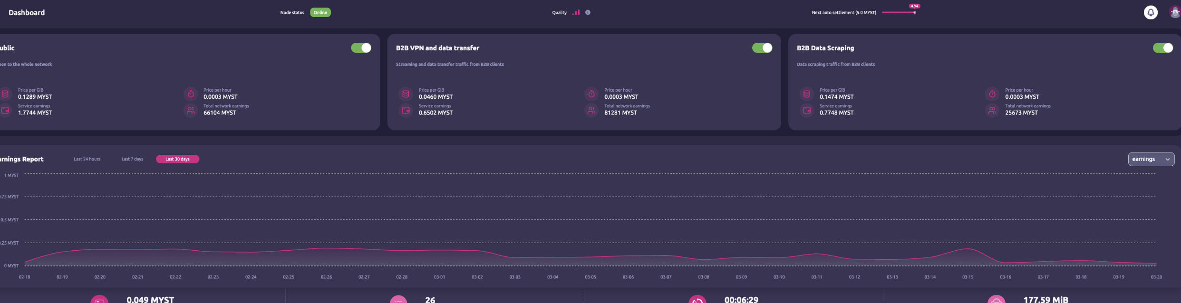The width and height of the screenshot is (1181, 303).
Task: Click B2B VPN Service earnings icon
Action: point(406,110)
